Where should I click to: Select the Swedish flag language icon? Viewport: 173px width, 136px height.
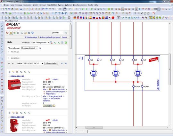pyautogui.click(x=106, y=18)
